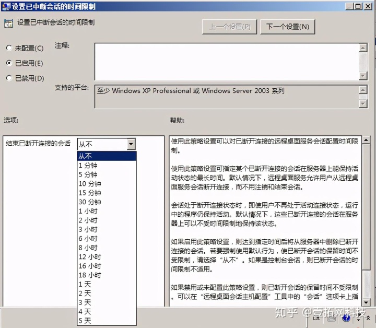Minimize the policy settings window

pos(349,6)
